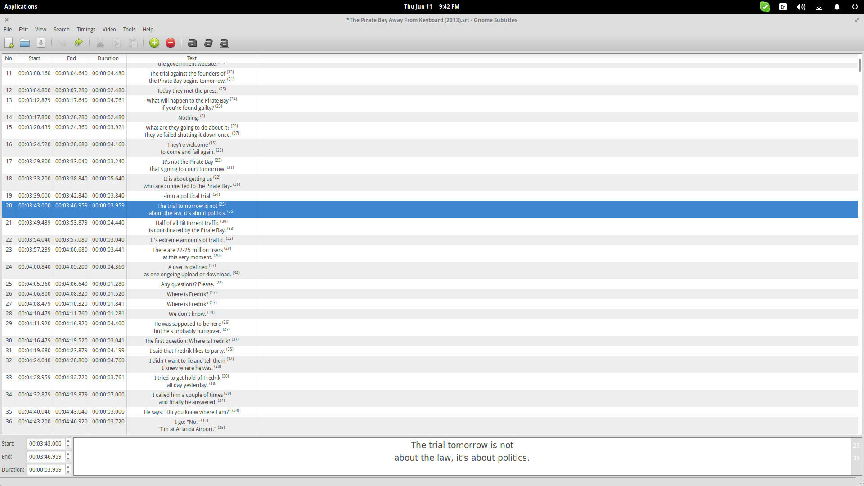This screenshot has width=864, height=486.
Task: Open the notifications bell icon
Action: point(837,7)
